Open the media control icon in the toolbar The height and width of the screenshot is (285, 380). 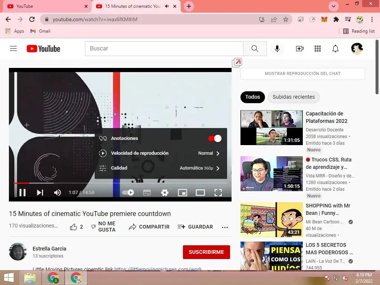(348, 19)
